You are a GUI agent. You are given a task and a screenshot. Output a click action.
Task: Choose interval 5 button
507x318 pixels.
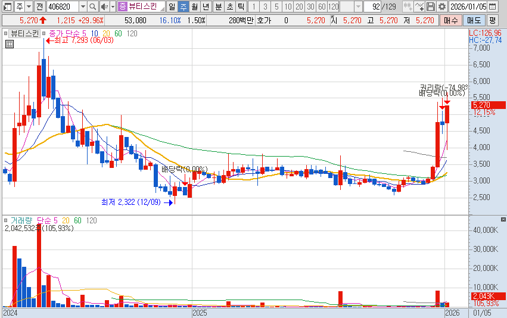coord(276,7)
